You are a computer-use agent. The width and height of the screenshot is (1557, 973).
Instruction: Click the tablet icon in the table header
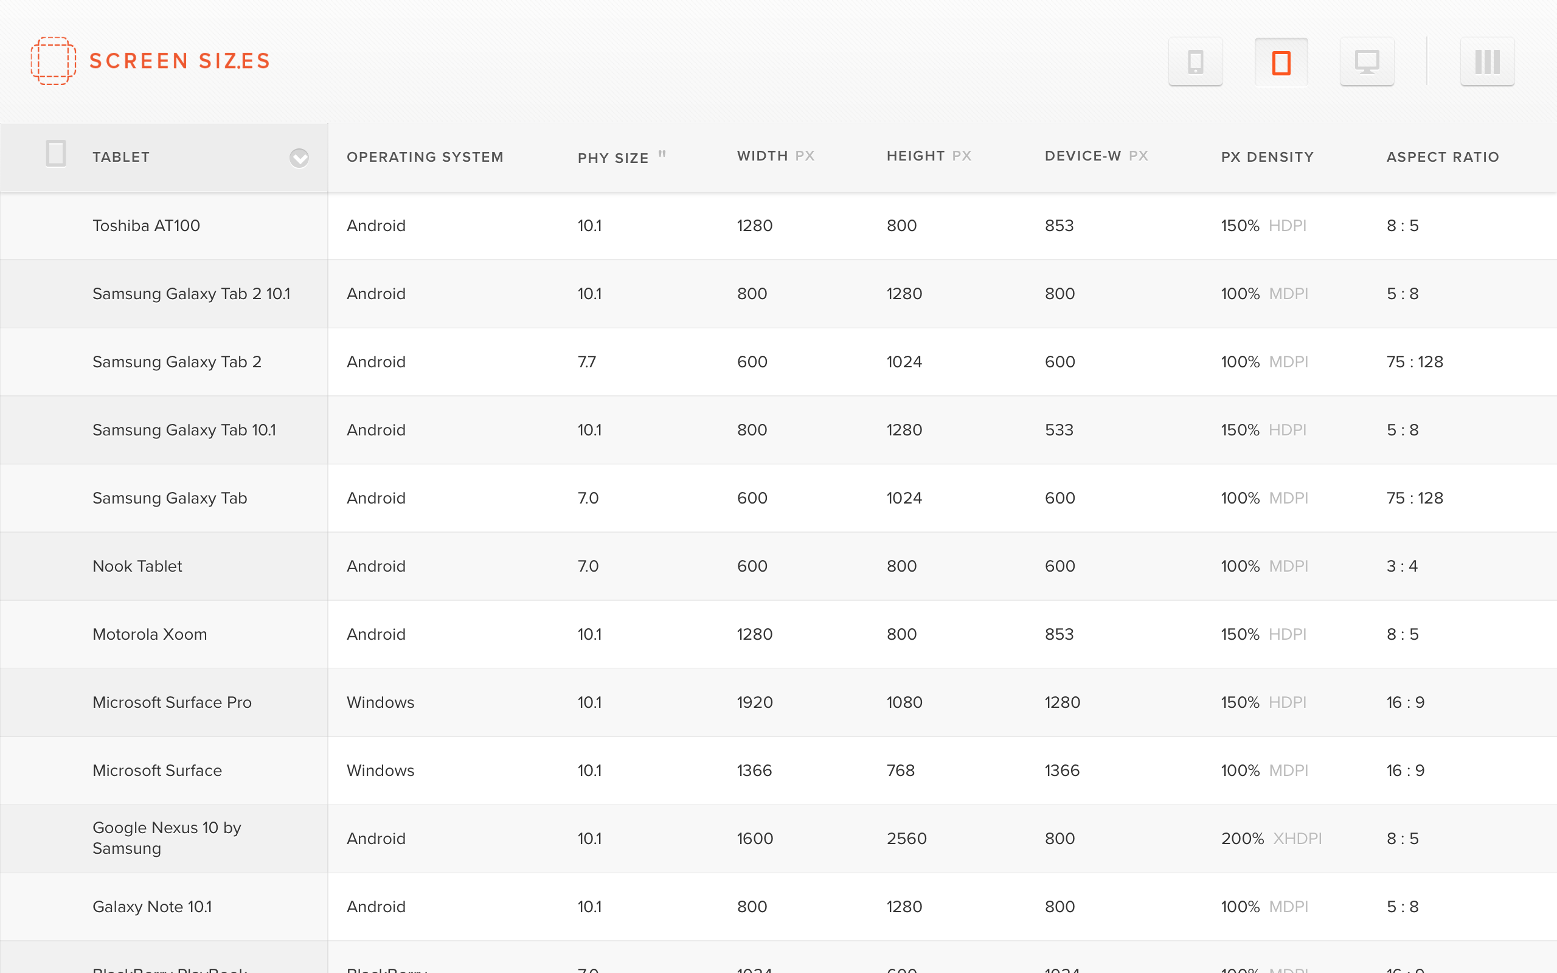point(56,154)
